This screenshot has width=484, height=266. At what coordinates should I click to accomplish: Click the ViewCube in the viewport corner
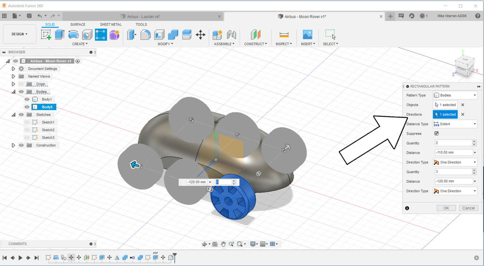pyautogui.click(x=465, y=66)
